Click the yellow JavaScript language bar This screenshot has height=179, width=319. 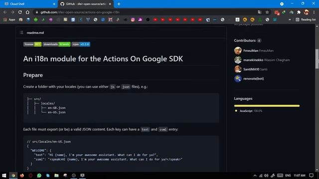coord(267,106)
